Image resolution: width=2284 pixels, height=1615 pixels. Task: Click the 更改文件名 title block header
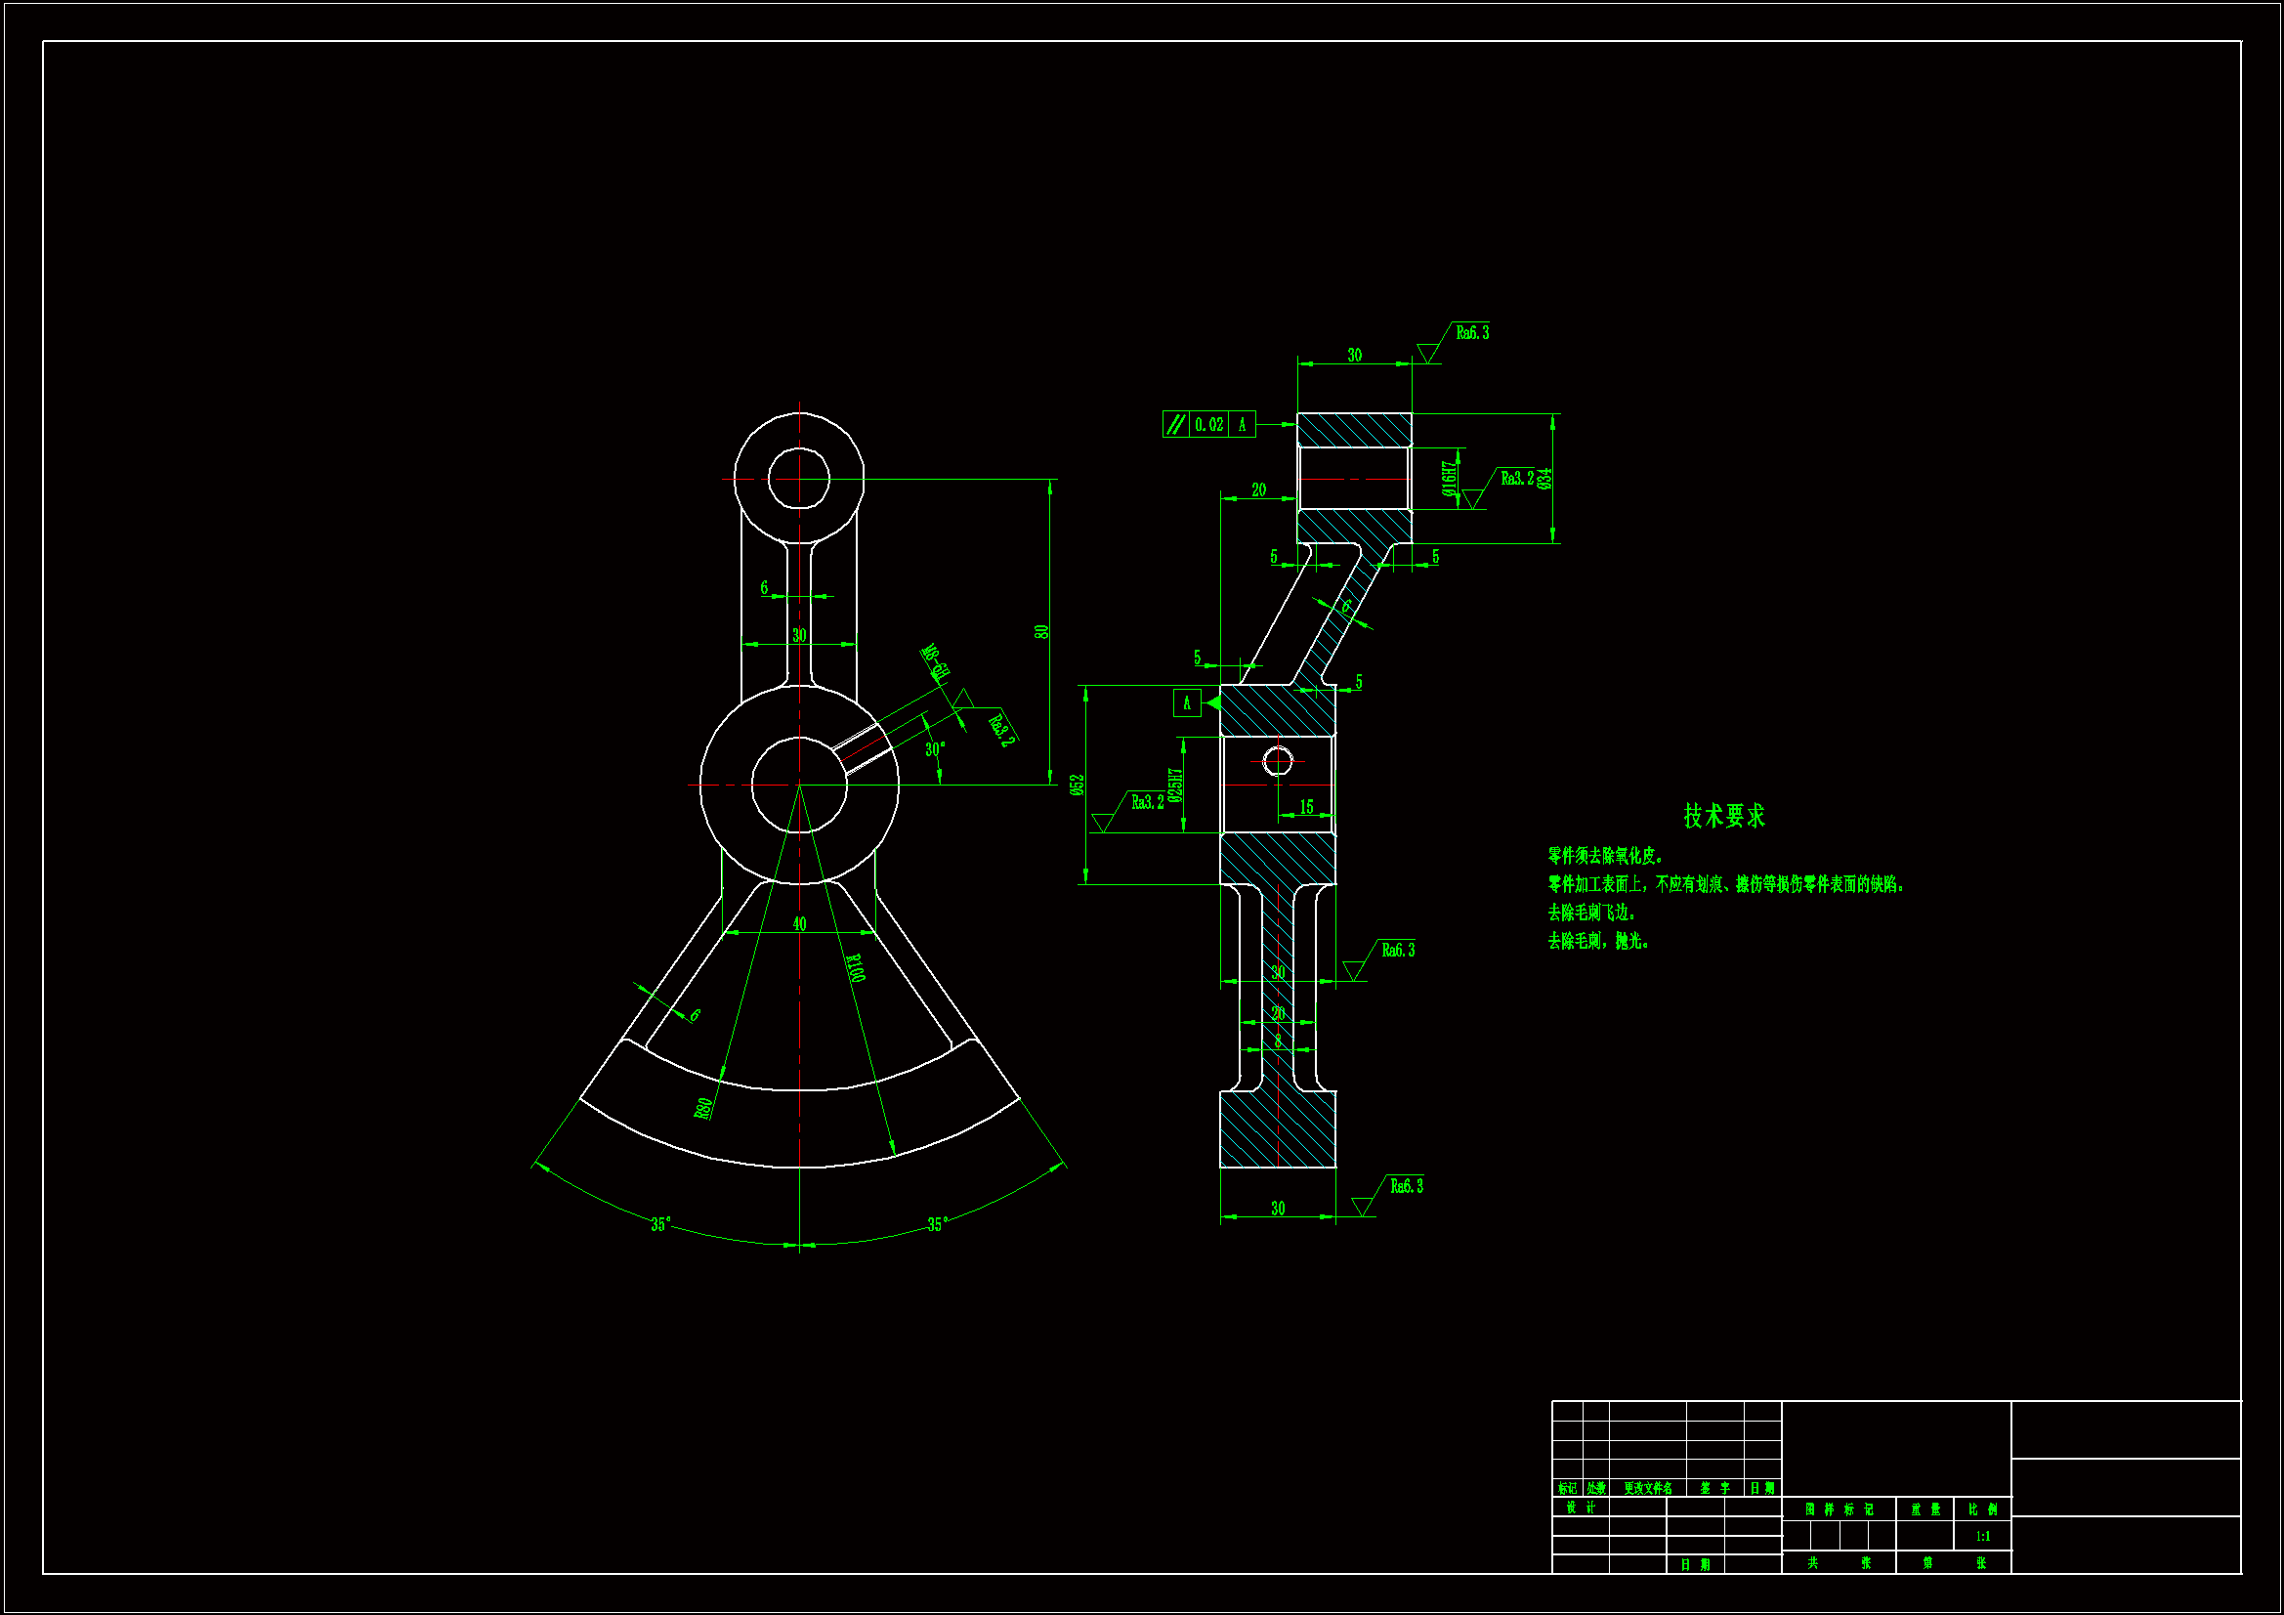tap(1647, 1489)
